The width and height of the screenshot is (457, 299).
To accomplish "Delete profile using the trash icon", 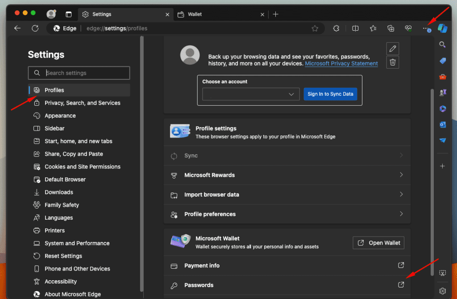I will pos(393,62).
